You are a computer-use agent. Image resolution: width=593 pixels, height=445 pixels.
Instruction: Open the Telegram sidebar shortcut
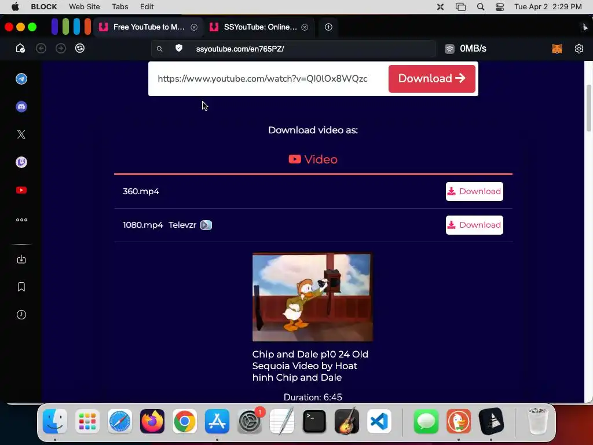tap(21, 79)
